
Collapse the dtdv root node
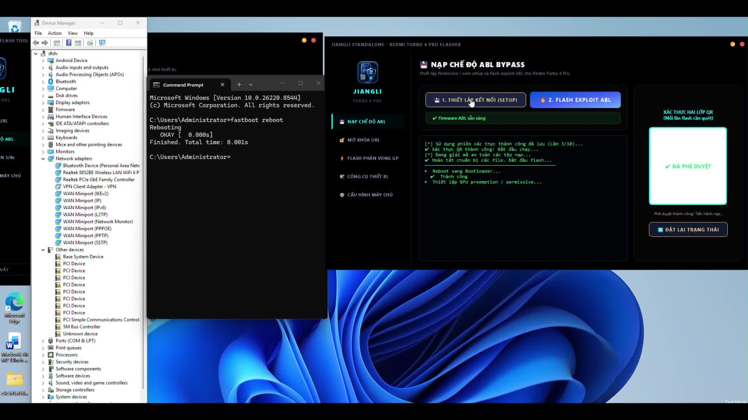pyautogui.click(x=36, y=54)
